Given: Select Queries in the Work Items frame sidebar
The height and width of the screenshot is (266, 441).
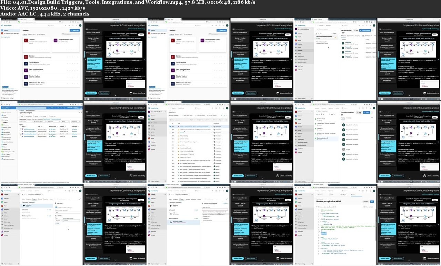Looking at the screenshot, I should tap(153, 135).
